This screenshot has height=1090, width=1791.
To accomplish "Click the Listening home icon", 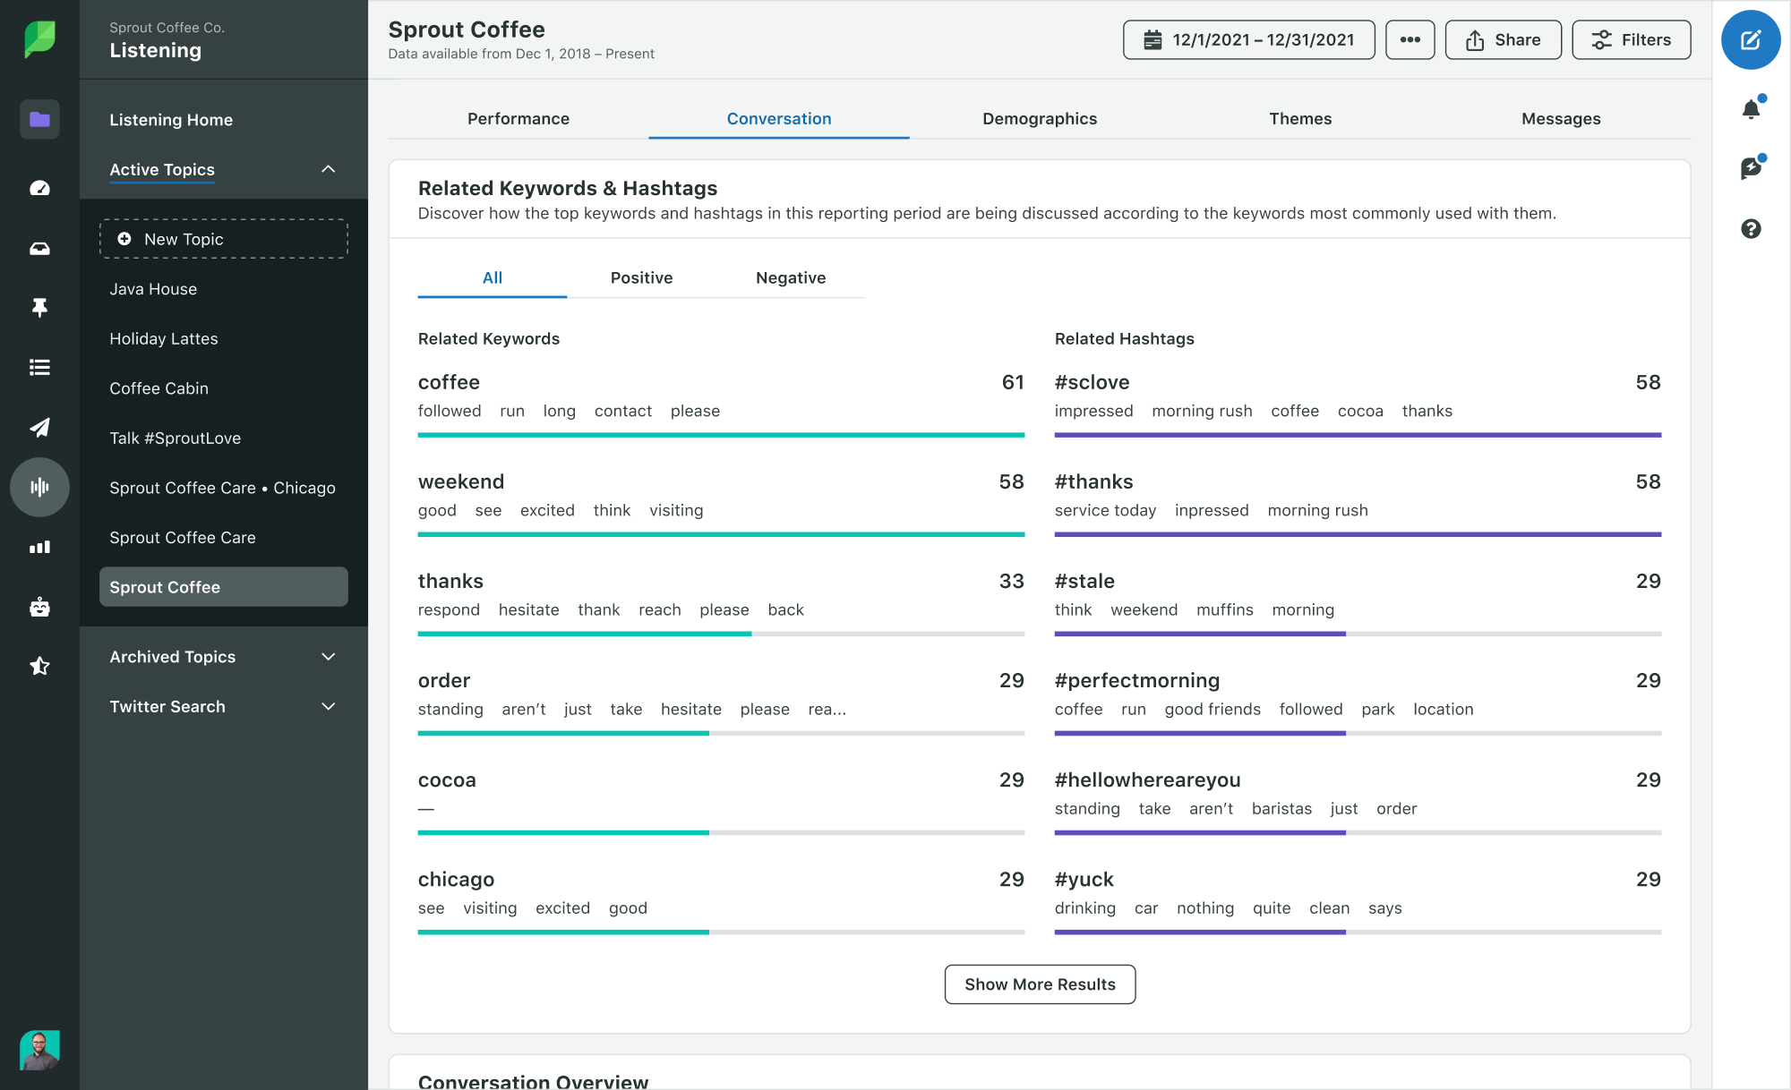I will [39, 119].
